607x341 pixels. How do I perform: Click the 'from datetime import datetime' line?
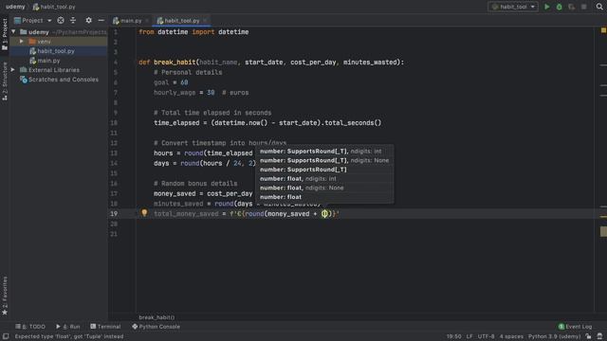193,31
